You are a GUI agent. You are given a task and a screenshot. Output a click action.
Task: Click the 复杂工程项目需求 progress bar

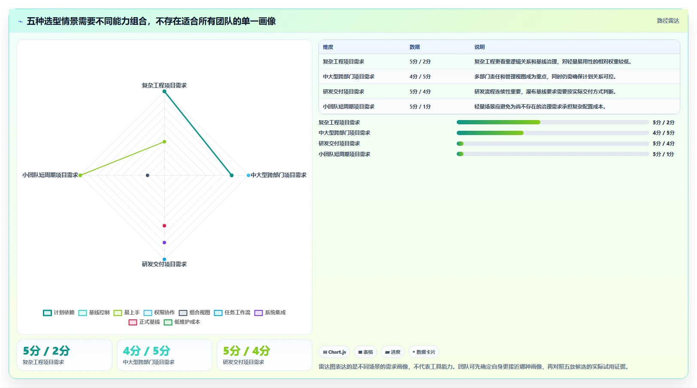[553, 122]
